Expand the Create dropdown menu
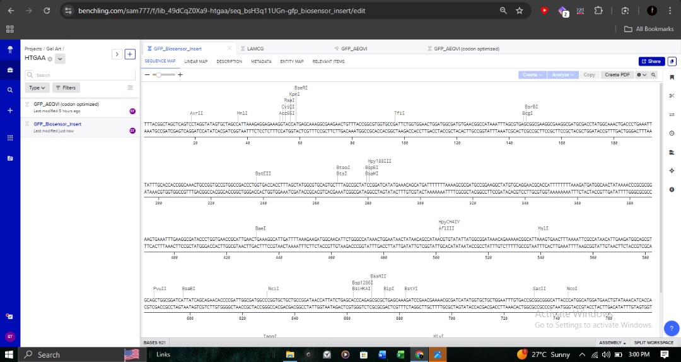The image size is (681, 362). (x=532, y=75)
